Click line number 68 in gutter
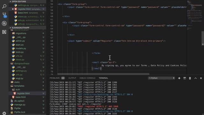Viewport: 204px width, 115px height. click(52, 41)
